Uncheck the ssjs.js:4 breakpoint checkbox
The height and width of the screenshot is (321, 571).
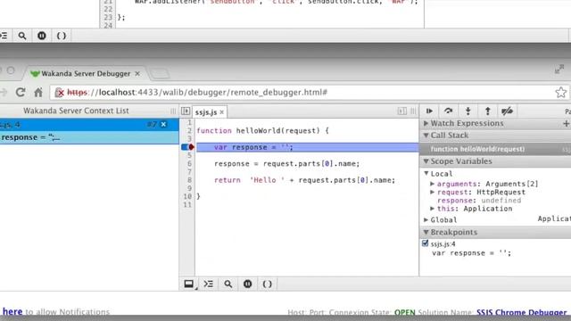click(425, 243)
